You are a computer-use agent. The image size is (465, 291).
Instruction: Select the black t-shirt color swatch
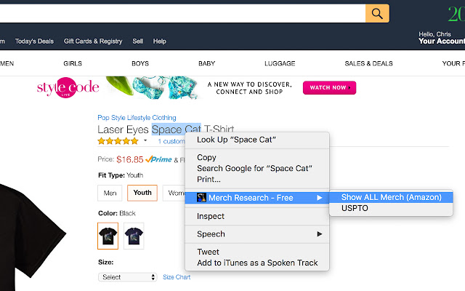[108, 234]
